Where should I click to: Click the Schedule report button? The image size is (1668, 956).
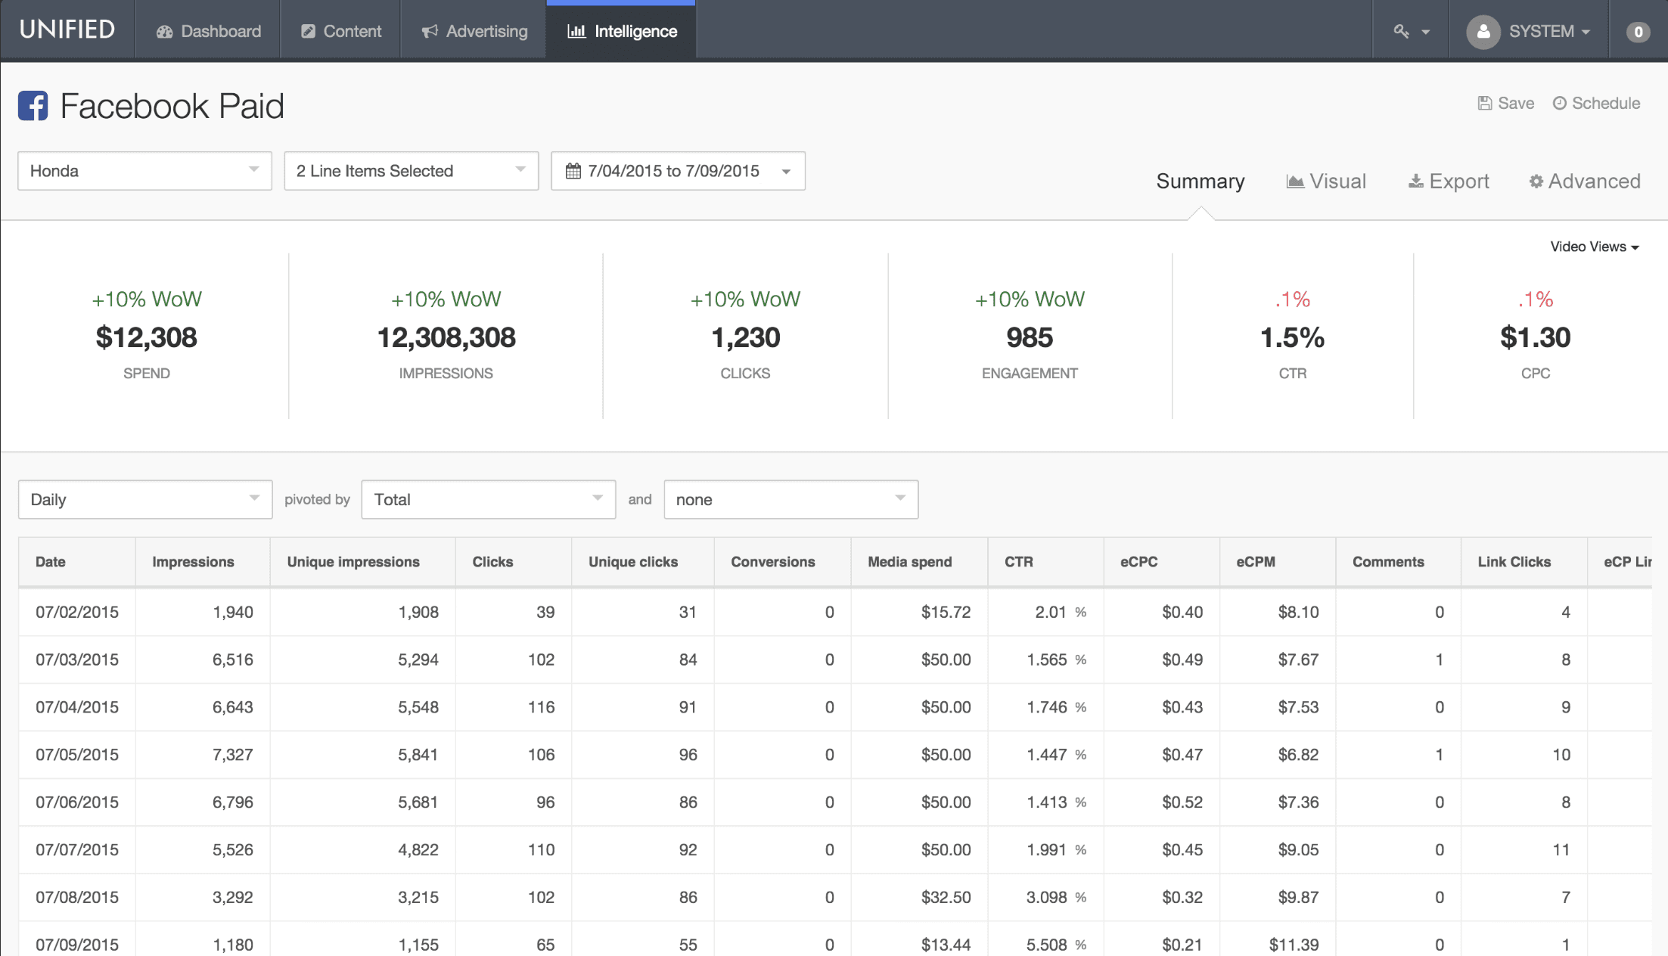coord(1596,104)
